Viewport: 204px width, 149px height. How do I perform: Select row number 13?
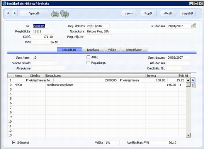pos(10,135)
